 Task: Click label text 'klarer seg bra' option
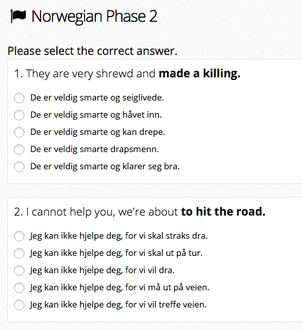[151, 167]
